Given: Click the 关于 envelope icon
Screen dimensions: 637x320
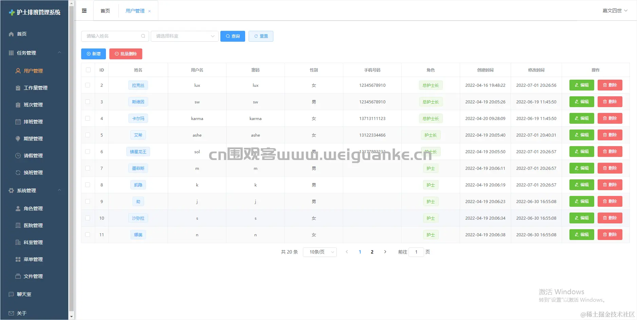Looking at the screenshot, I should 11,313.
